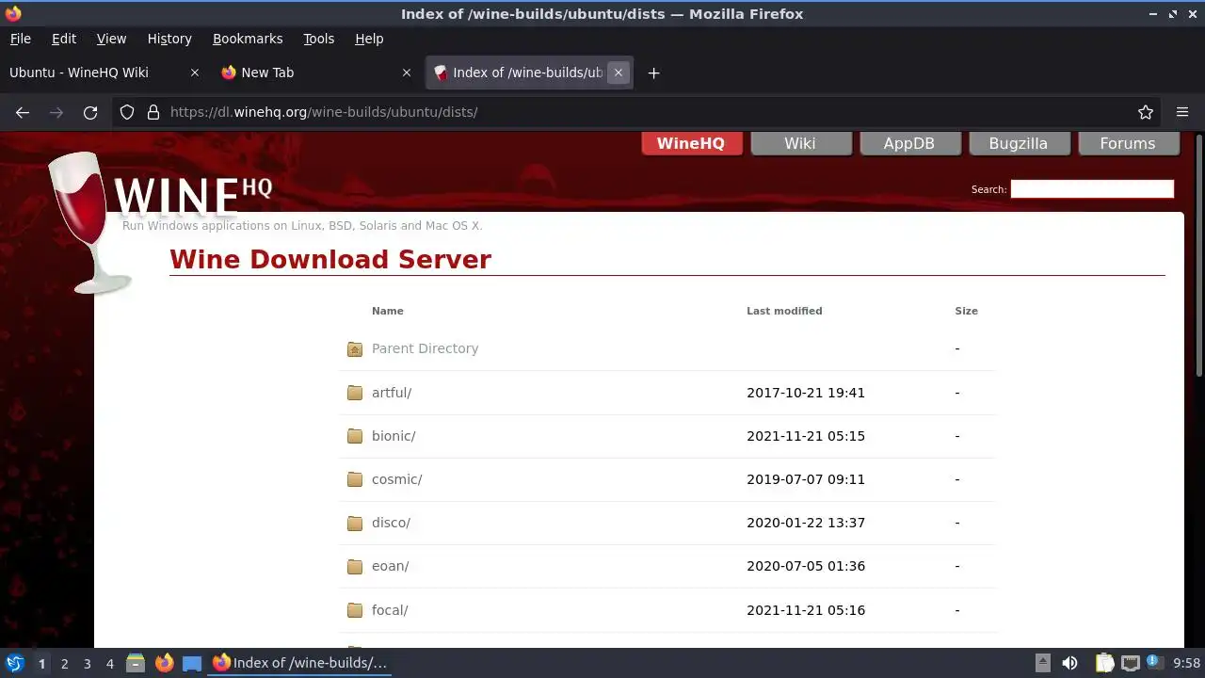The width and height of the screenshot is (1205, 678).
Task: Show tracking protection shield info
Action: 127,112
